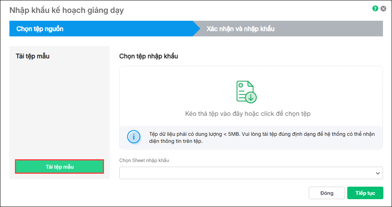Expand the sheet selector chevron arrow

pyautogui.click(x=378, y=173)
